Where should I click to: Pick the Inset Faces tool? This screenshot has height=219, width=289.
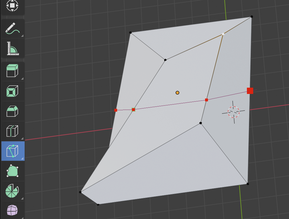(13, 91)
